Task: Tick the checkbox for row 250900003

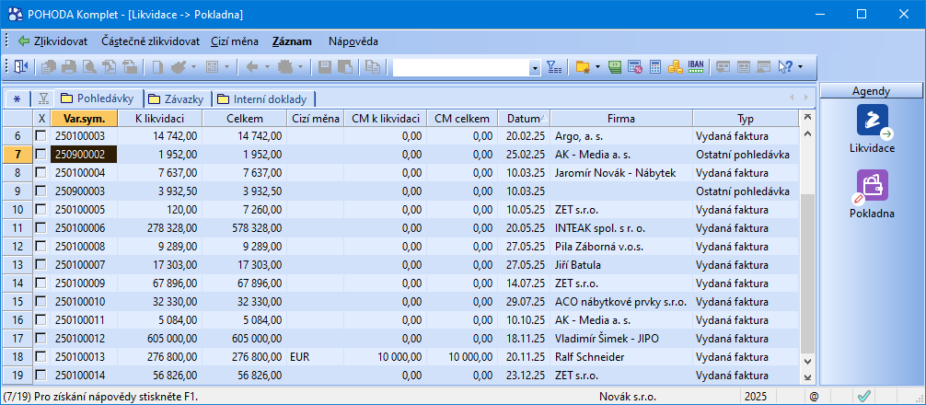Action: pos(41,191)
